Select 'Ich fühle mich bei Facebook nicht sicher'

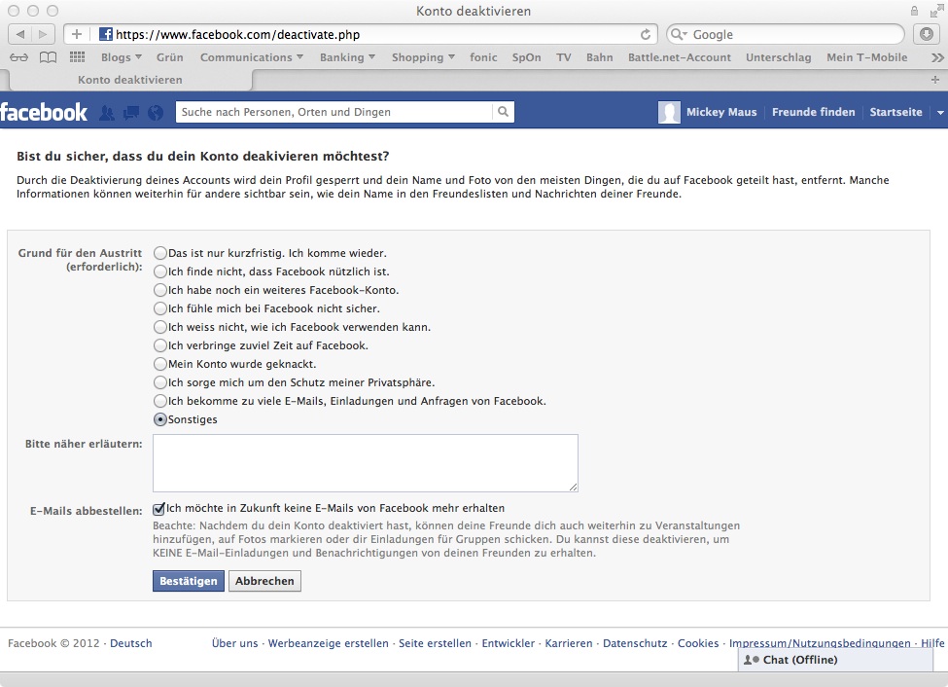point(160,308)
